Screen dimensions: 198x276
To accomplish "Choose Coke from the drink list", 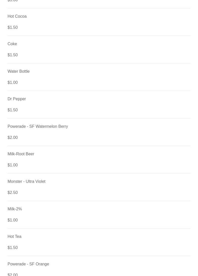I will (12, 44).
